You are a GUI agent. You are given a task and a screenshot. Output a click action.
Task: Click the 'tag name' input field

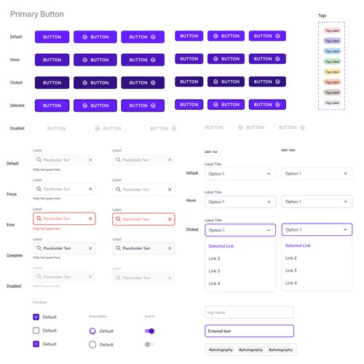coord(249,312)
